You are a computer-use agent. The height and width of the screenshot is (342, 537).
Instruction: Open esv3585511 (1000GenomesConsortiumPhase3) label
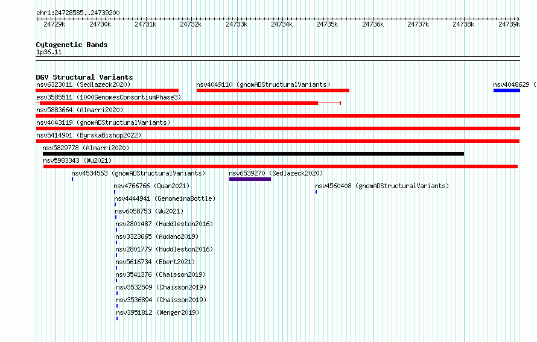(109, 97)
